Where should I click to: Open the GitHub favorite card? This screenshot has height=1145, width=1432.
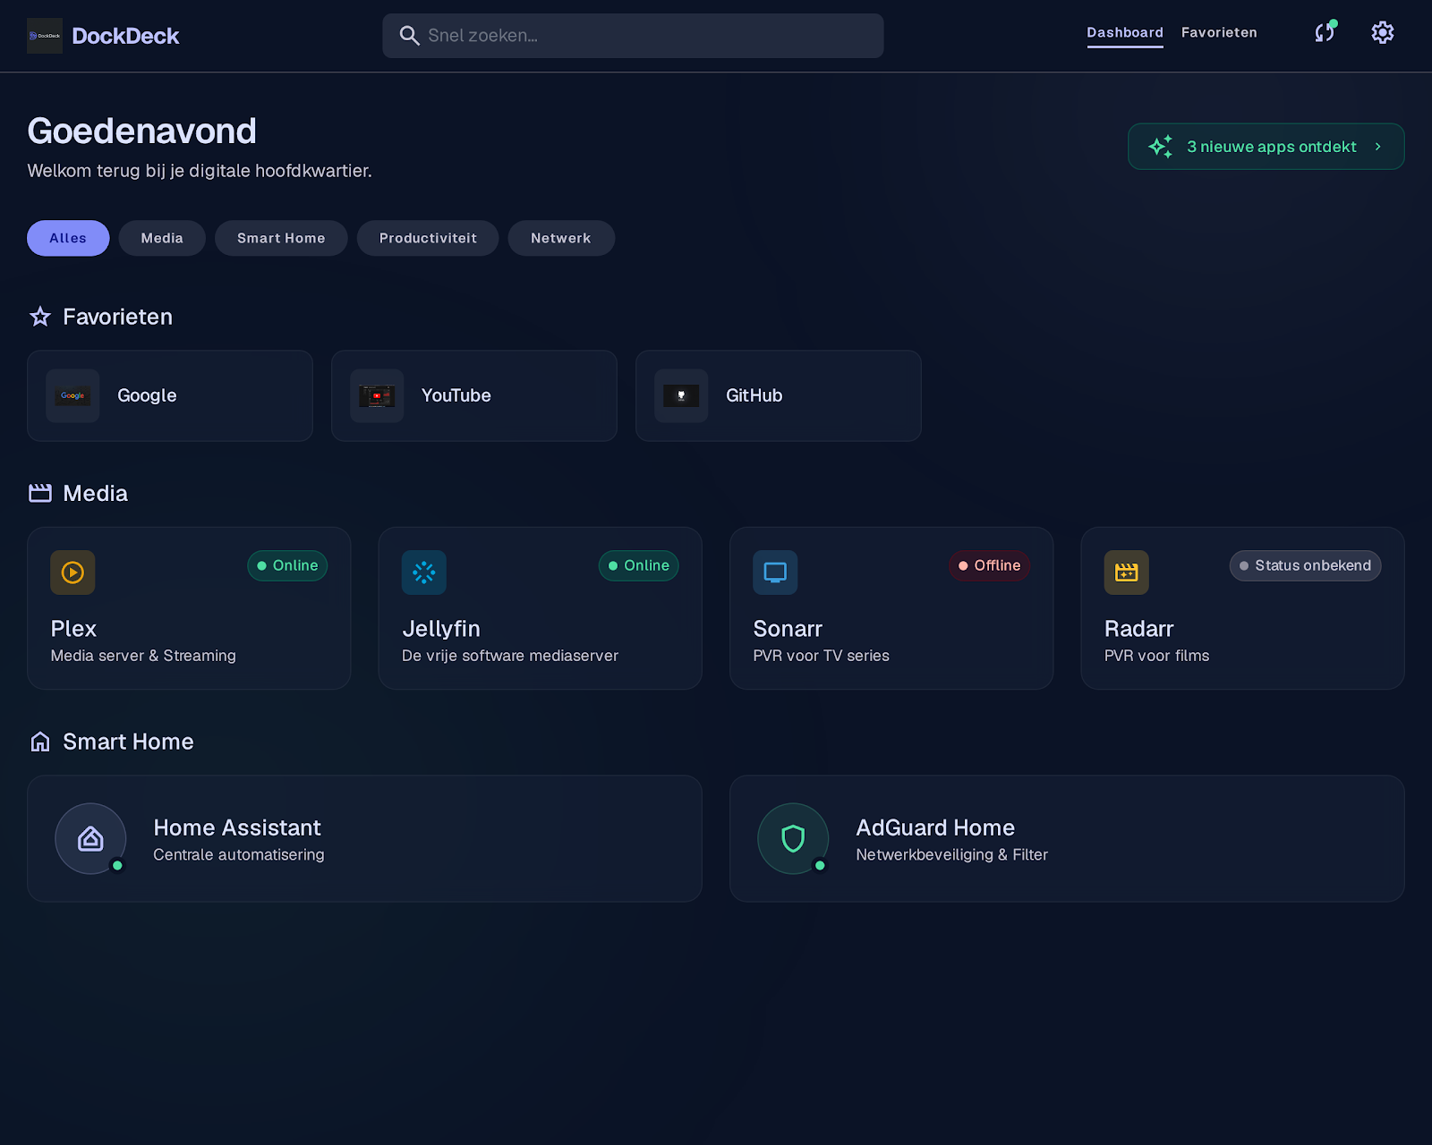point(779,395)
